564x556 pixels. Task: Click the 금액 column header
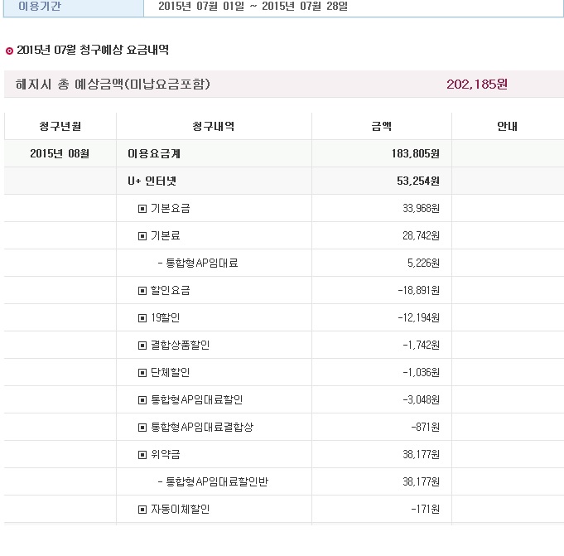coord(382,126)
